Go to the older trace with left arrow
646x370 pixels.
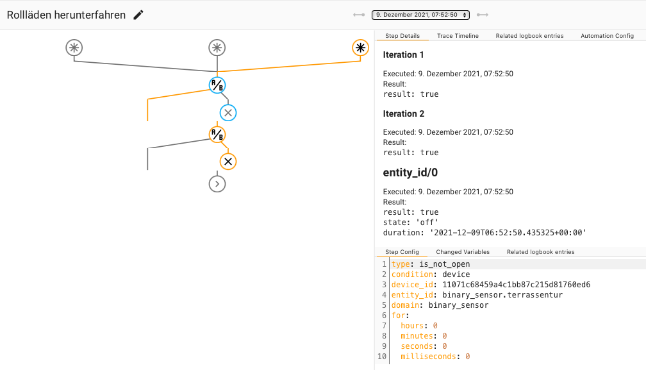(x=359, y=15)
